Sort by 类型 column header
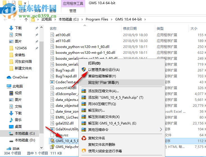206x157 pixels. [x=160, y=28]
